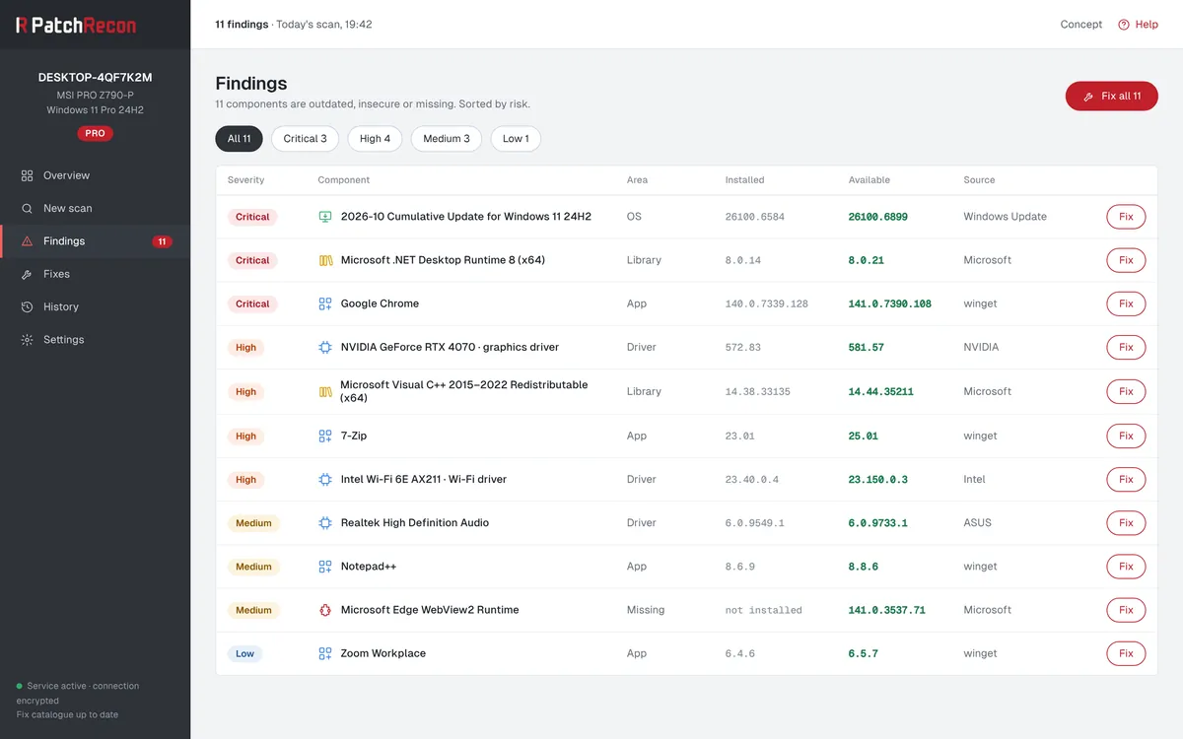Fix Notepad++
This screenshot has height=739, width=1183.
(1126, 567)
